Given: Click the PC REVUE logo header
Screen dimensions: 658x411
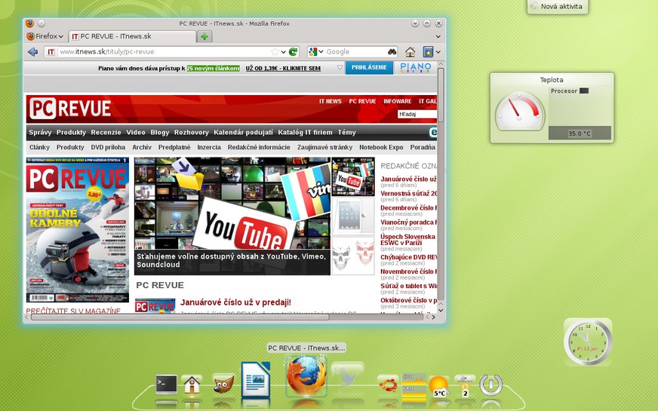Looking at the screenshot, I should [70, 109].
